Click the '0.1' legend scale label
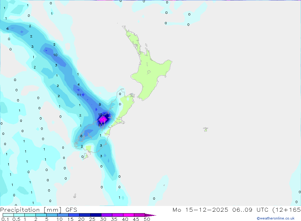 tap(5, 219)
